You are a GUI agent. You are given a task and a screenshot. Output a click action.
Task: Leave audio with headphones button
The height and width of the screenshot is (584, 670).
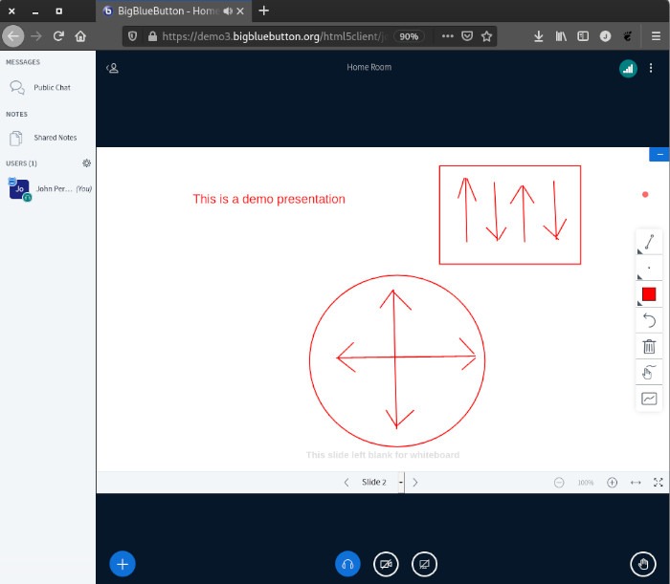tap(347, 564)
